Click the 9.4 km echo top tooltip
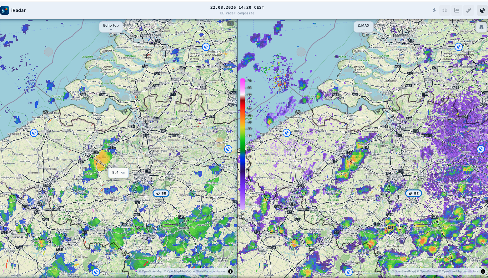 coord(118,173)
